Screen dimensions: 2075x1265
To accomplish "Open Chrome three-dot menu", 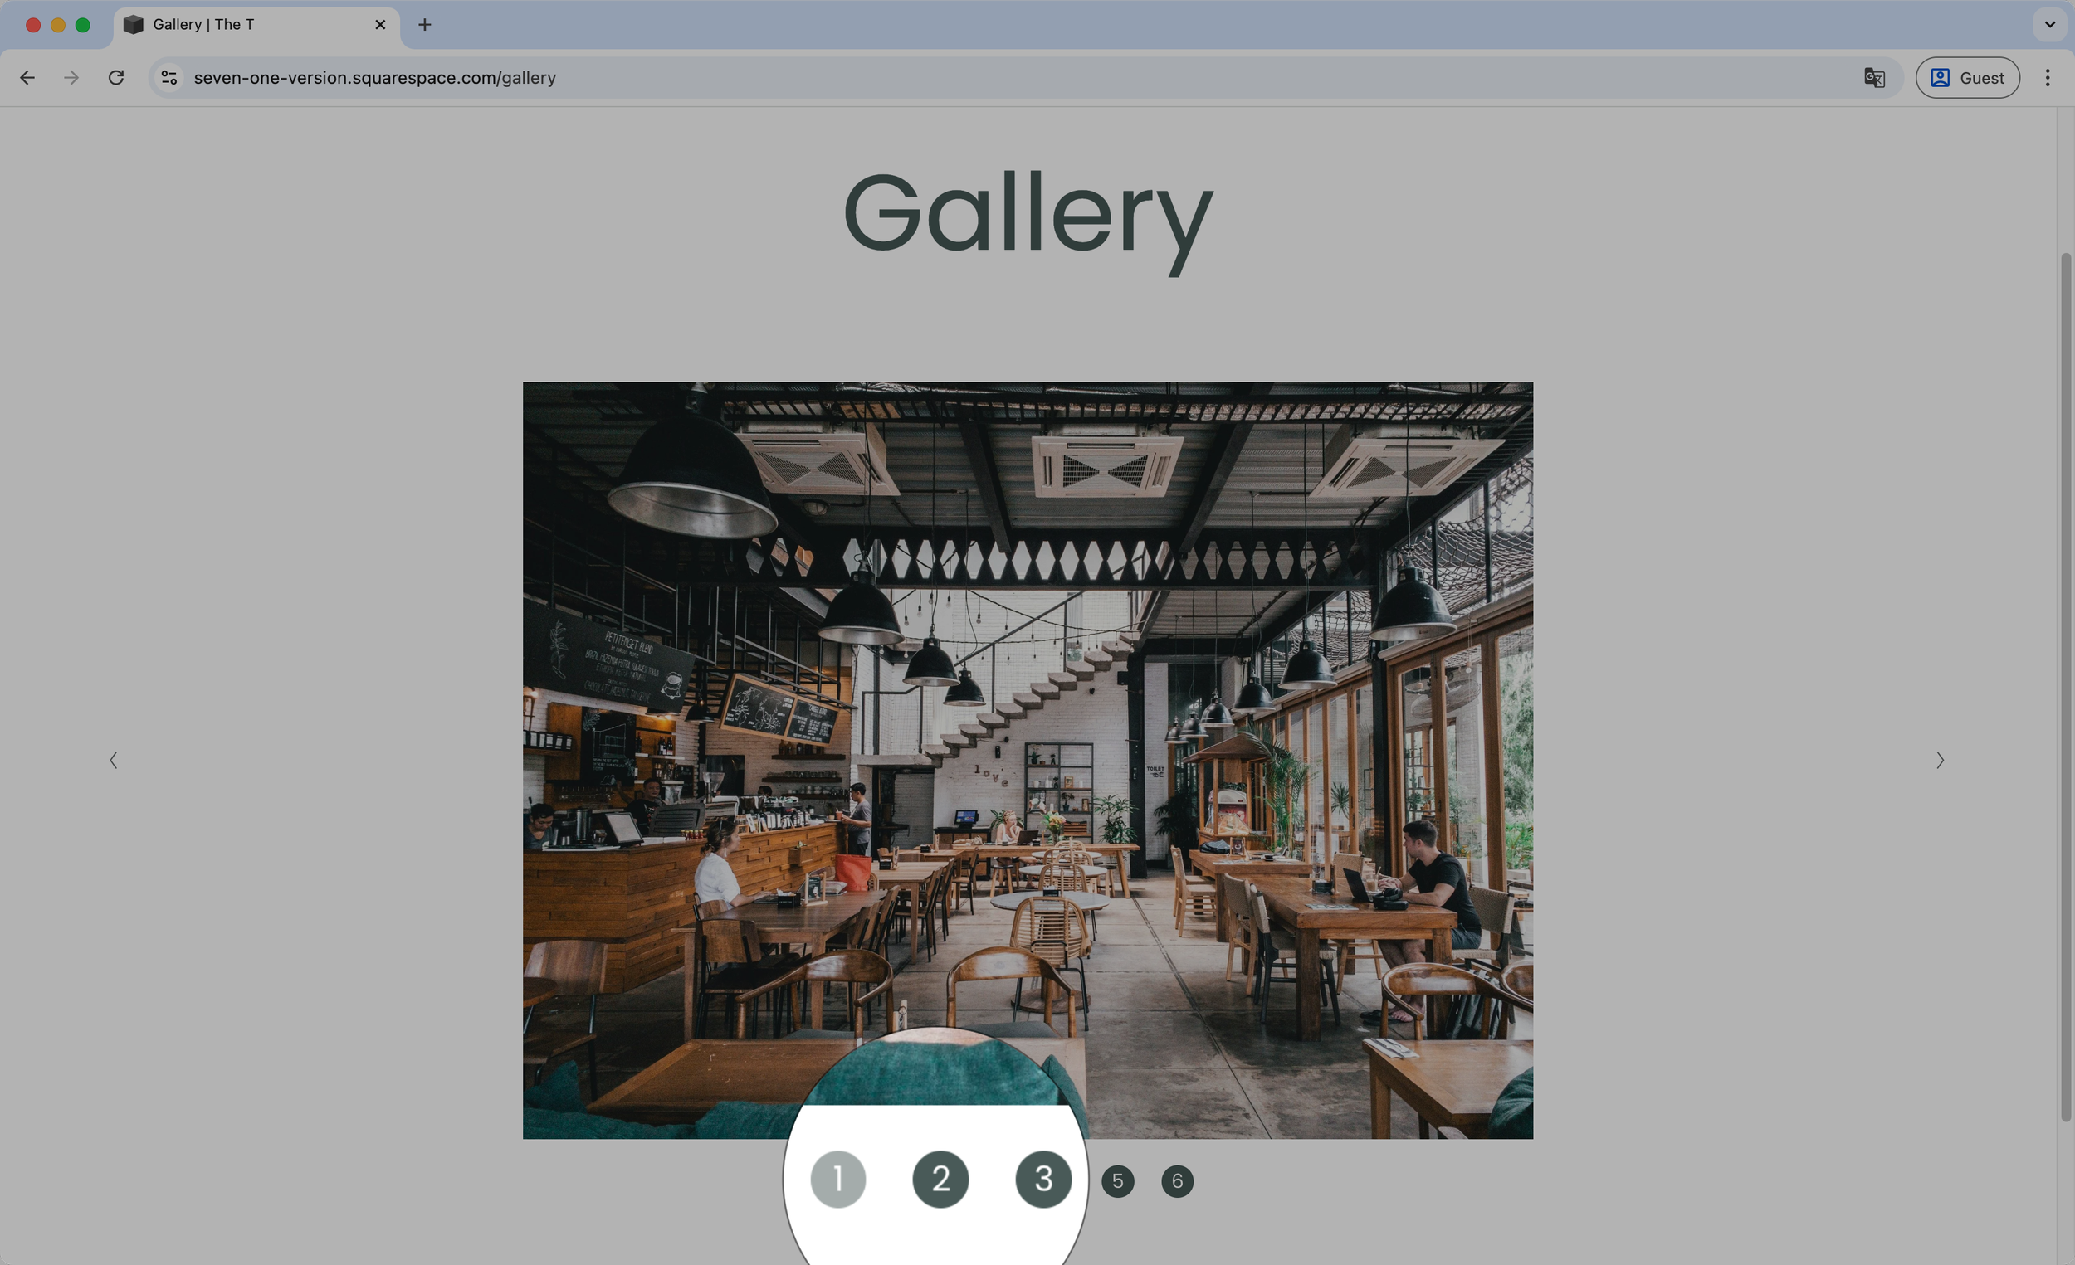I will 2048,77.
